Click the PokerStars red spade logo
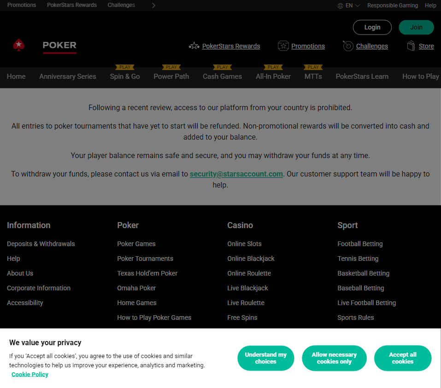Image resolution: width=441 pixels, height=388 pixels. (19, 45)
